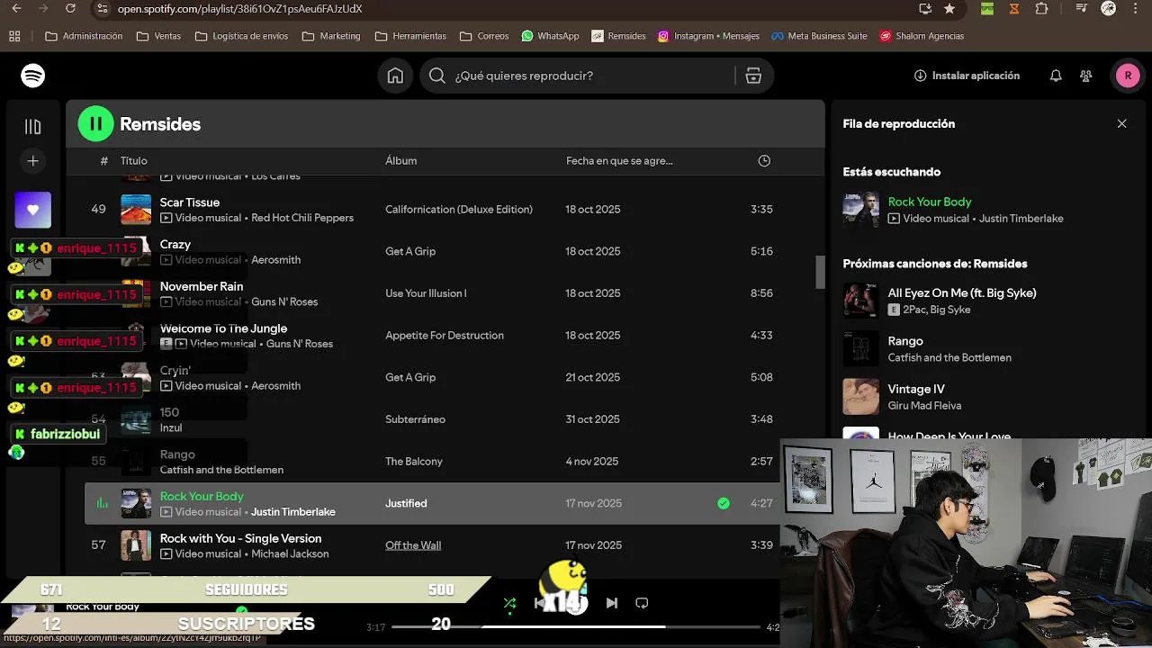The width and height of the screenshot is (1152, 648).
Task: Open 2Pac, Big Syke artist link in queue
Action: click(x=936, y=310)
